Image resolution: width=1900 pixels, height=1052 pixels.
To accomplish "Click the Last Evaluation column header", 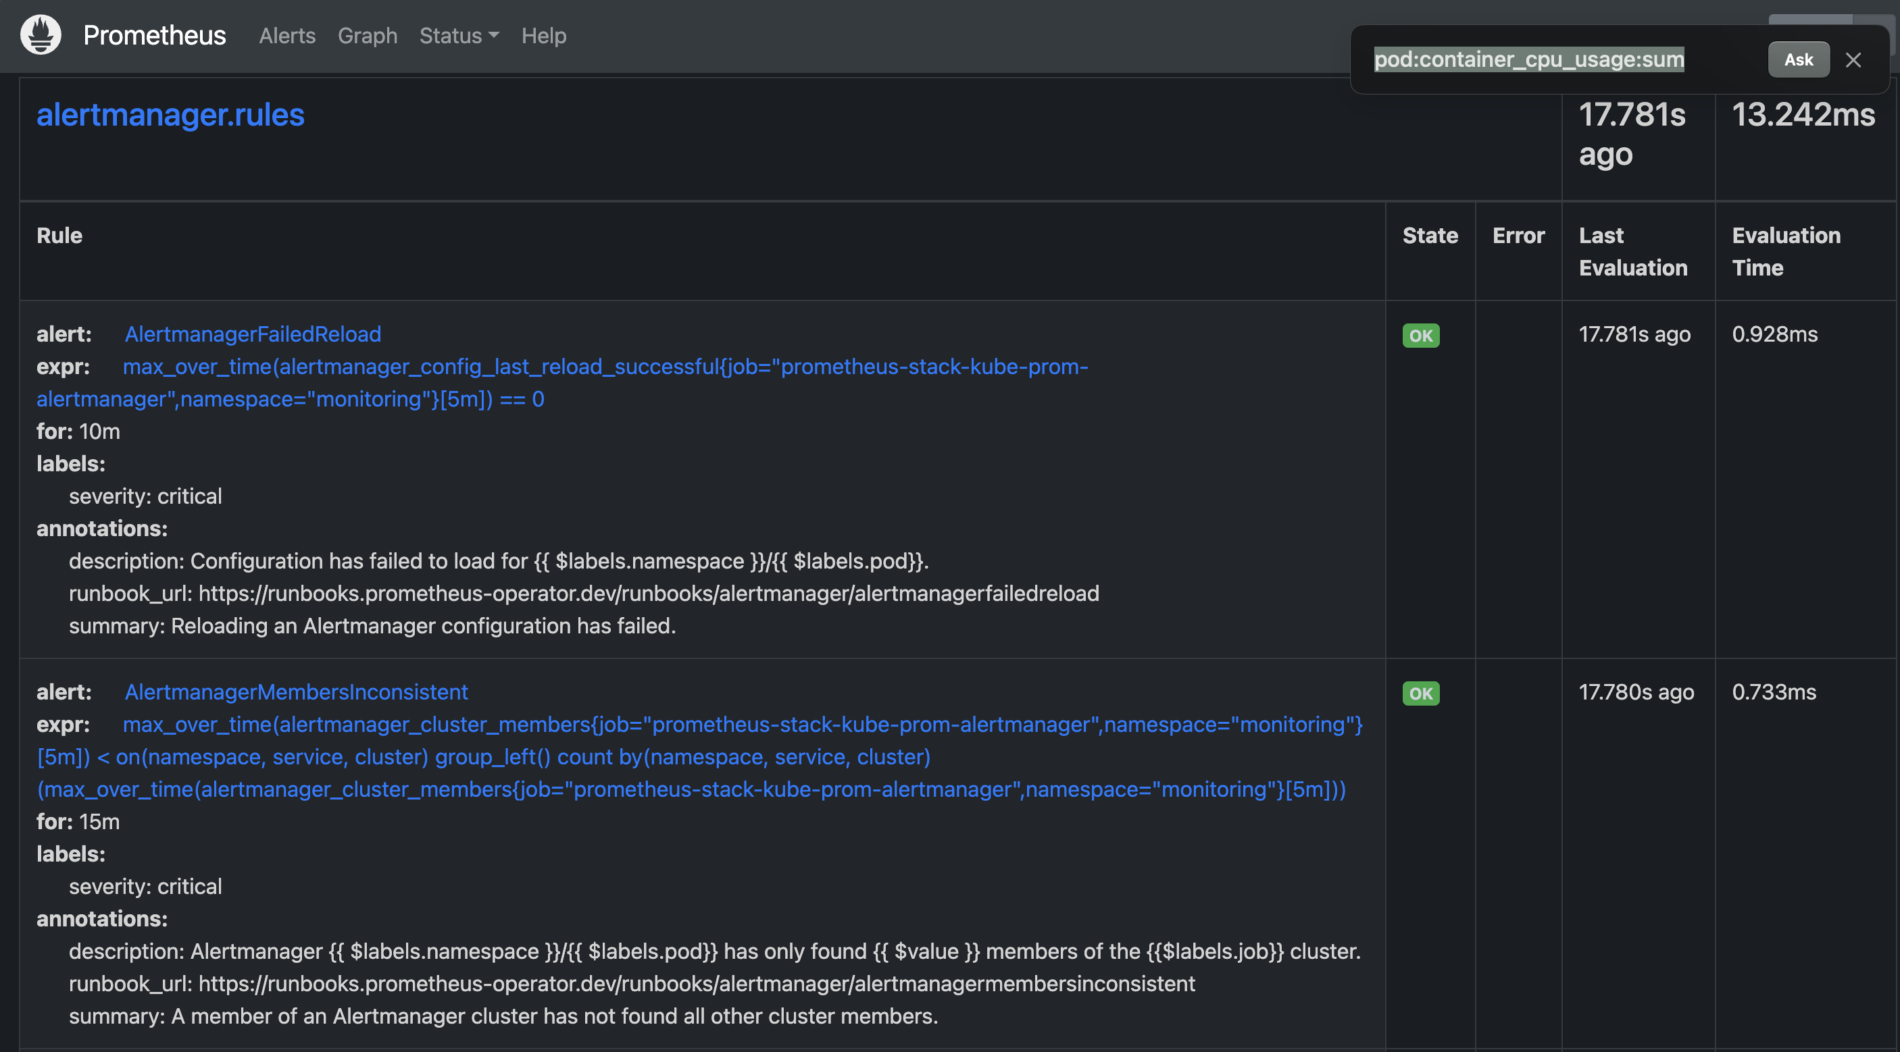I will click(x=1632, y=251).
